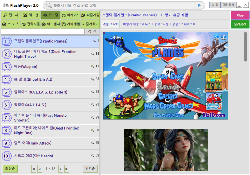Click Start Game in Frantic Planes
Viewport: 250px width, 175px height.
coord(167,76)
